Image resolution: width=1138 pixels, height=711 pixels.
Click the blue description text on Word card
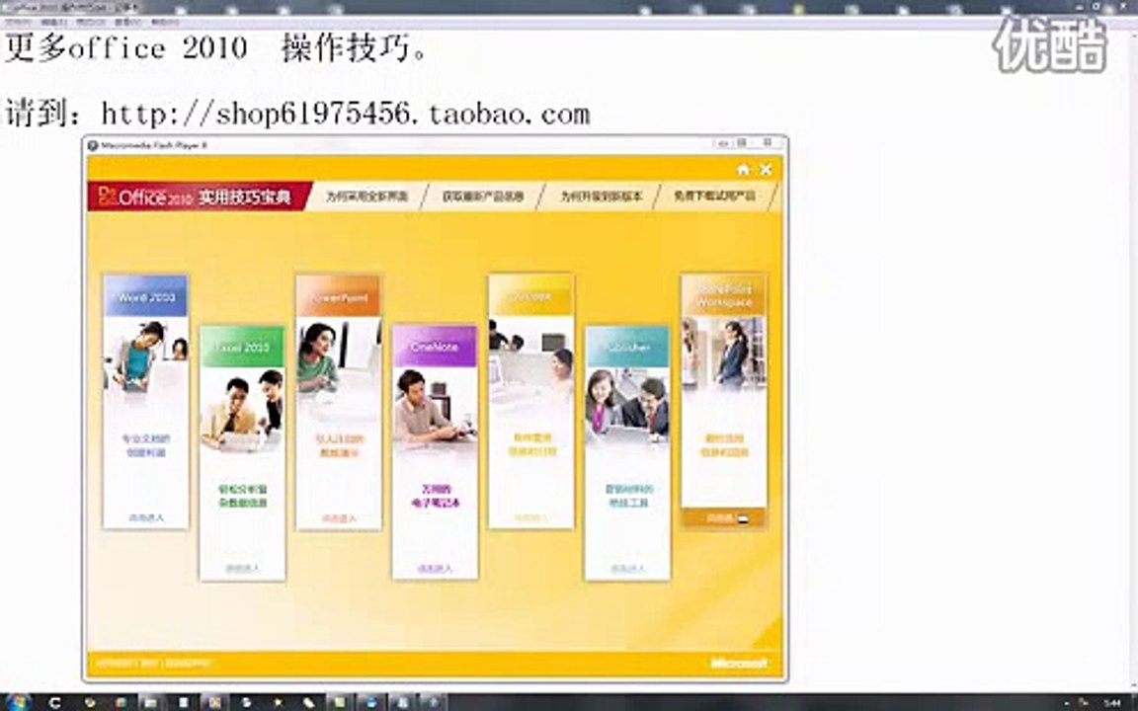tap(146, 445)
